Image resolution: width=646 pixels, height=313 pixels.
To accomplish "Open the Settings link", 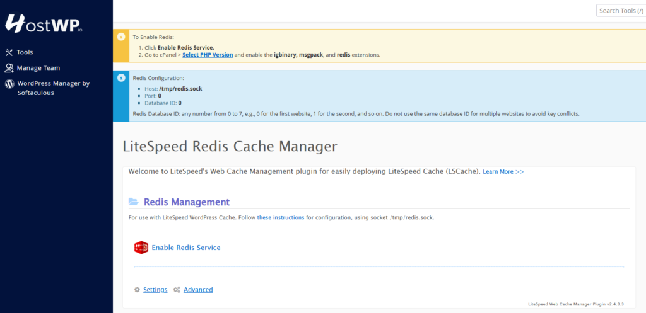I will click(x=155, y=290).
